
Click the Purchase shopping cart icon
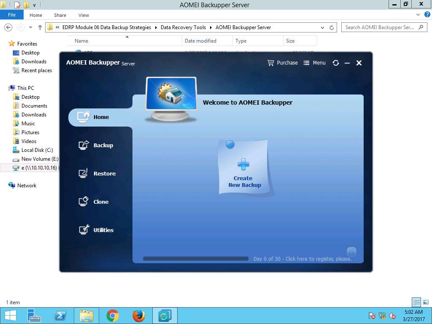(270, 63)
